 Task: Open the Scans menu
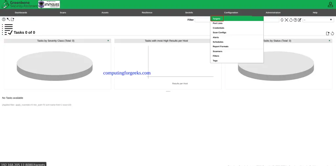tap(63, 13)
